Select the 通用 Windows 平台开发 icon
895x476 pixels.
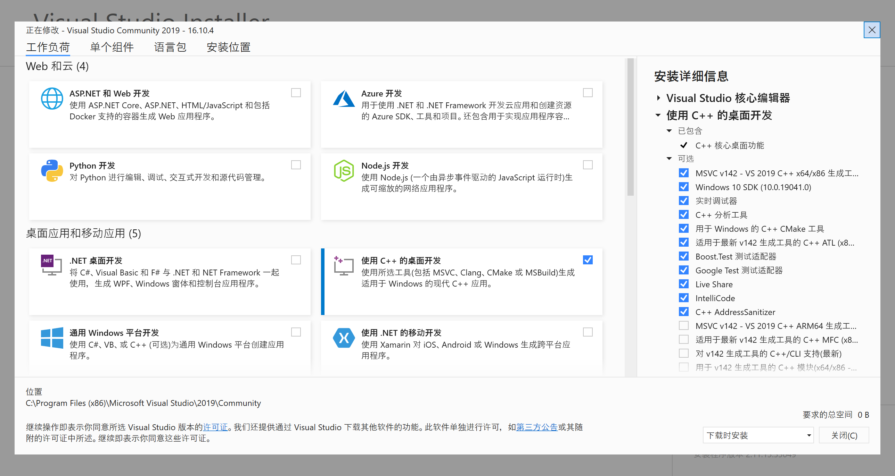coord(51,338)
